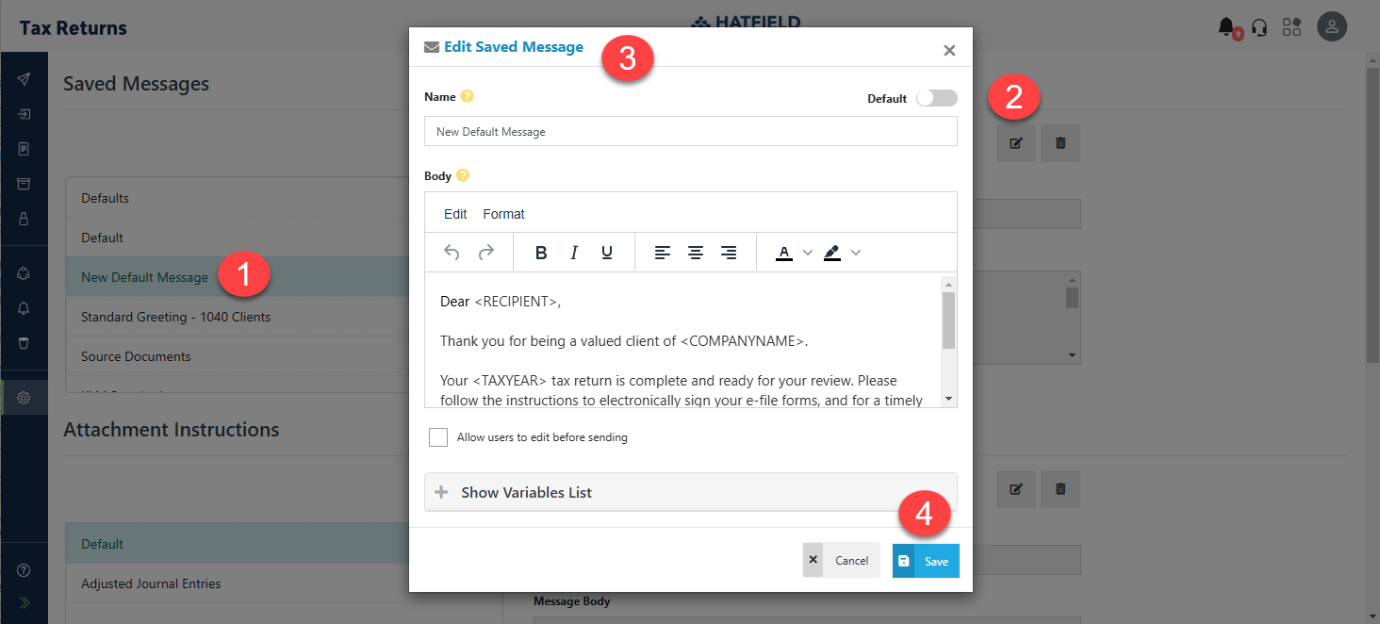The width and height of the screenshot is (1380, 624).
Task: Open the text color dropdown arrow
Action: tap(808, 253)
